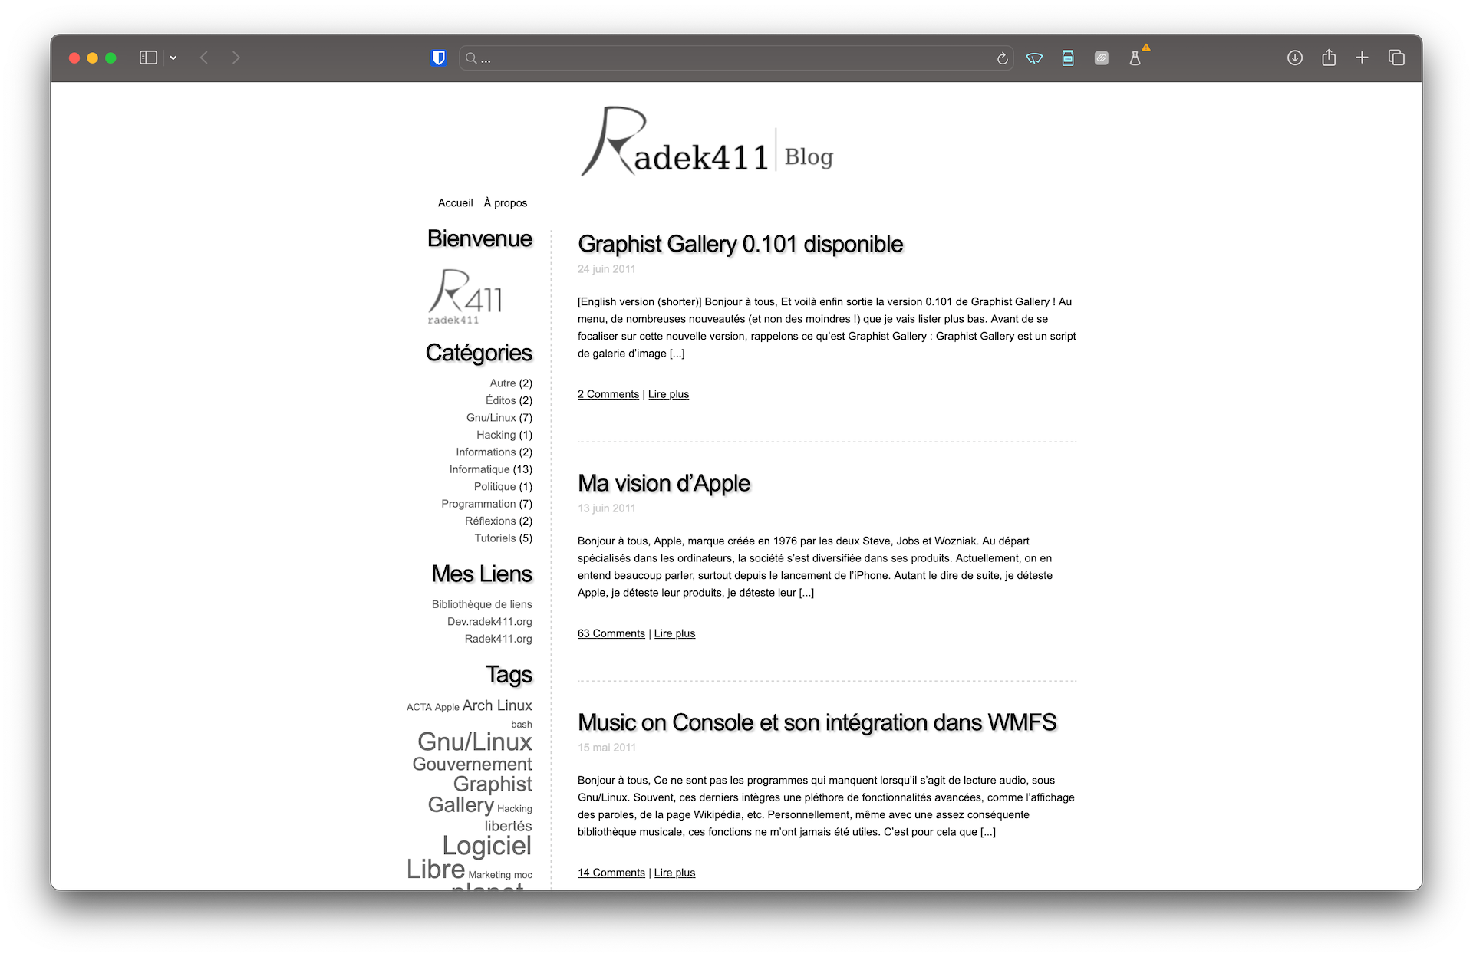Screen dimensions: 1473x957
Task: Open the Gnu/Linux category link
Action: 491,418
